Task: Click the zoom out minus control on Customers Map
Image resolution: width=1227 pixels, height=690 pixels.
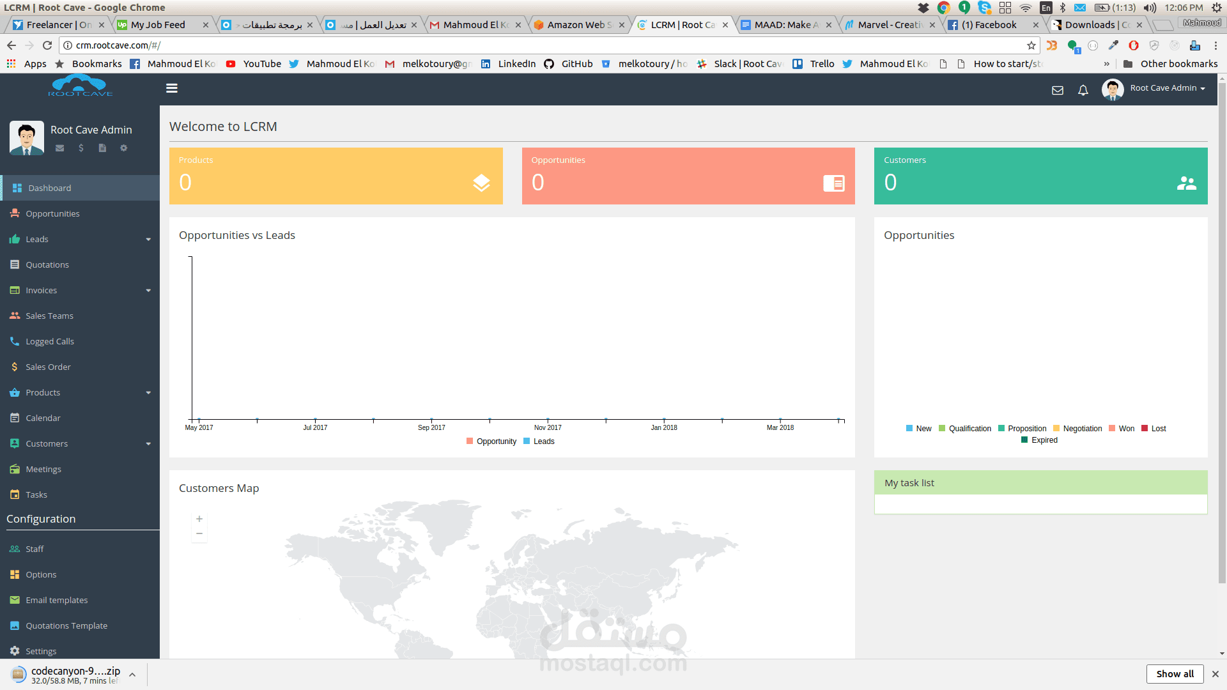Action: click(199, 533)
